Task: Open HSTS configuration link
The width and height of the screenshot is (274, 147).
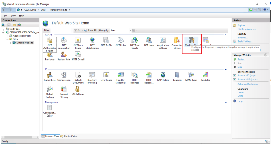Action: [241, 97]
